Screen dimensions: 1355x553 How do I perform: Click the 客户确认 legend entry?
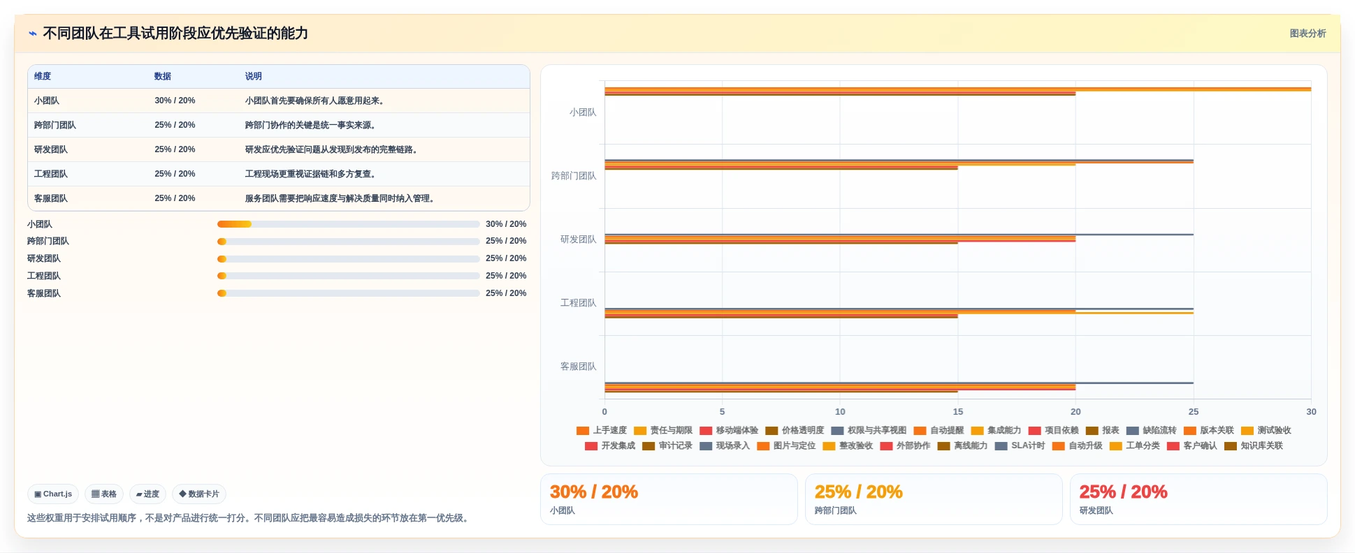1191,445
